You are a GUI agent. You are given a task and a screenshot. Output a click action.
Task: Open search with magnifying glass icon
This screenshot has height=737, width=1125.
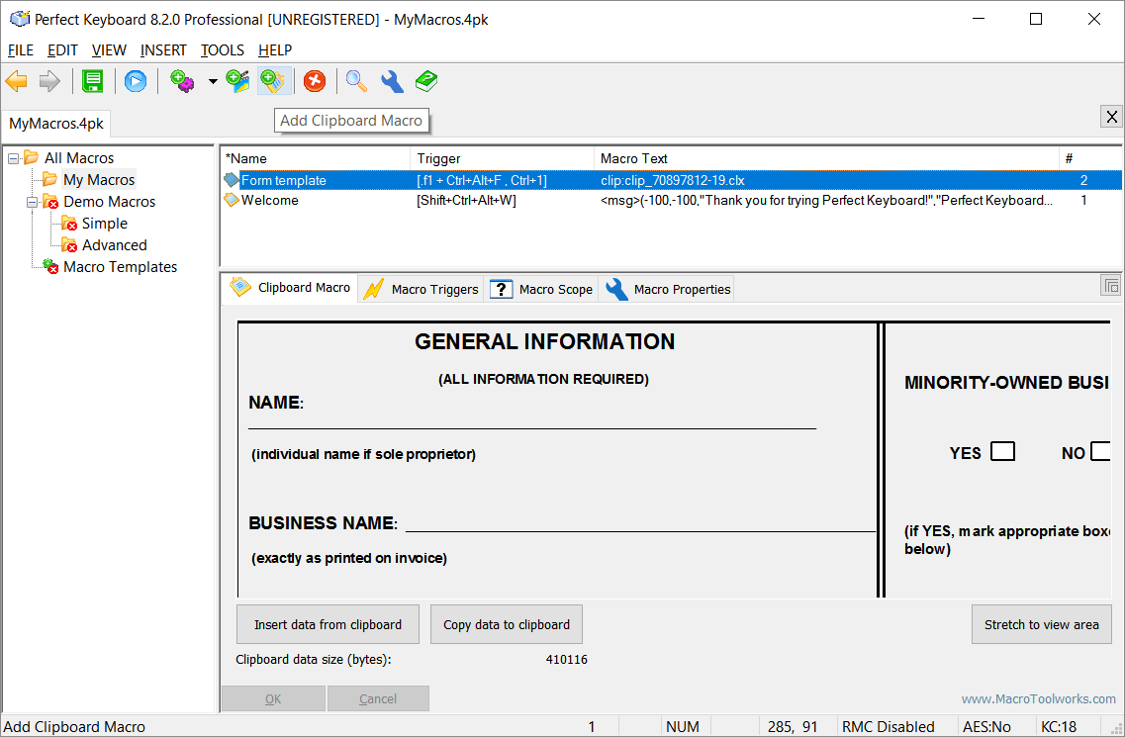point(356,81)
